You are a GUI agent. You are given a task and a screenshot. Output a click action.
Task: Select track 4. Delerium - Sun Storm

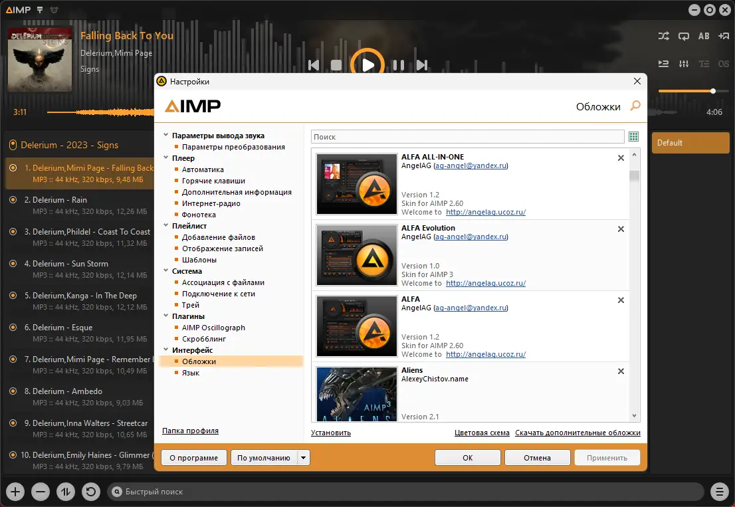(x=80, y=269)
